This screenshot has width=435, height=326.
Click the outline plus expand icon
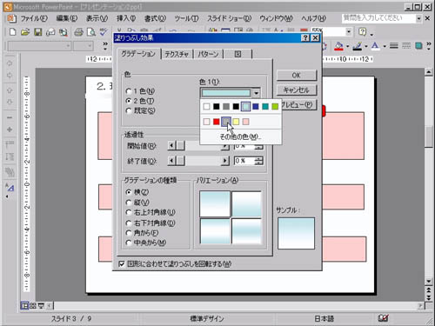[10, 130]
